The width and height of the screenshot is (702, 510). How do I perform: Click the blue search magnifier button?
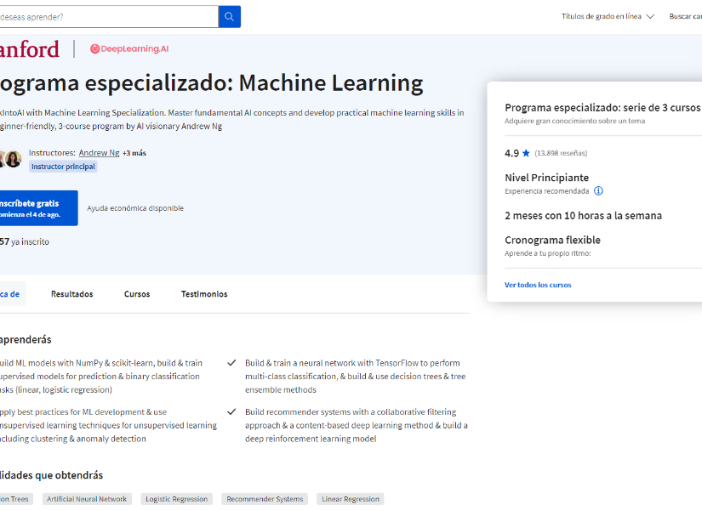point(229,16)
